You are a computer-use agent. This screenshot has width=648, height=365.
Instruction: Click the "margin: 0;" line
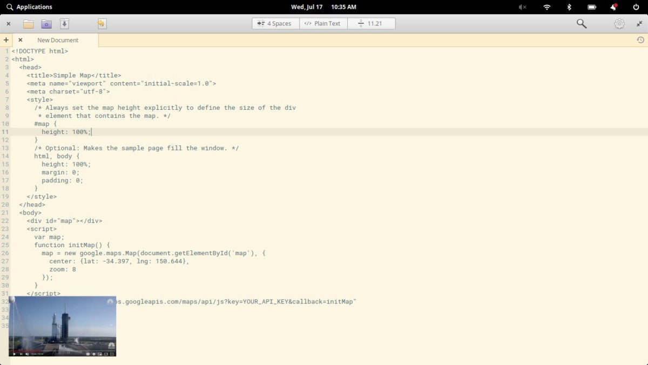point(60,172)
